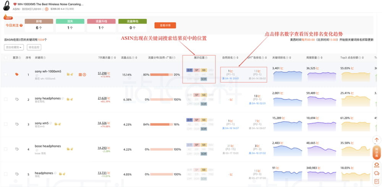Click the pin tag icon for sony wh-1000xm5
Viewport: 382px width, 187px height.
click(x=17, y=74)
